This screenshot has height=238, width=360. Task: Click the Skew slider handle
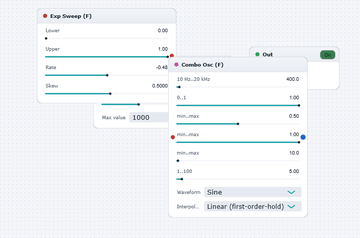pyautogui.click(x=110, y=94)
